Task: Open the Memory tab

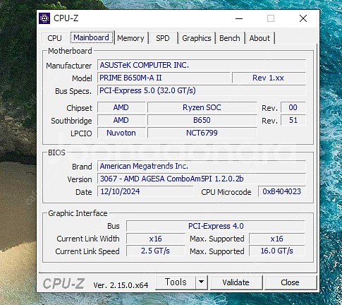Action: [130, 38]
